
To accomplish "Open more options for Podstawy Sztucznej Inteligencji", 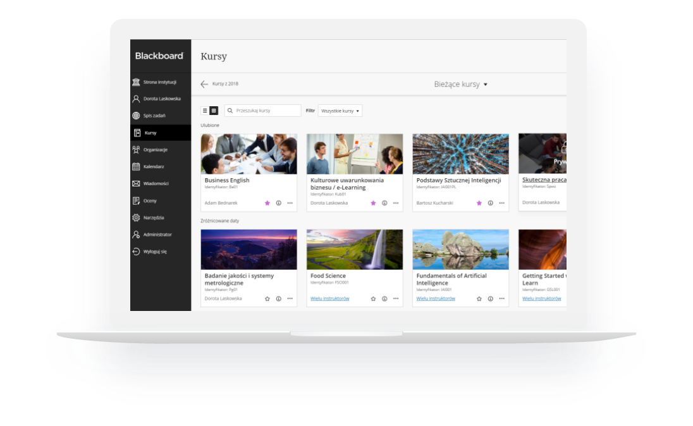I will coord(501,203).
